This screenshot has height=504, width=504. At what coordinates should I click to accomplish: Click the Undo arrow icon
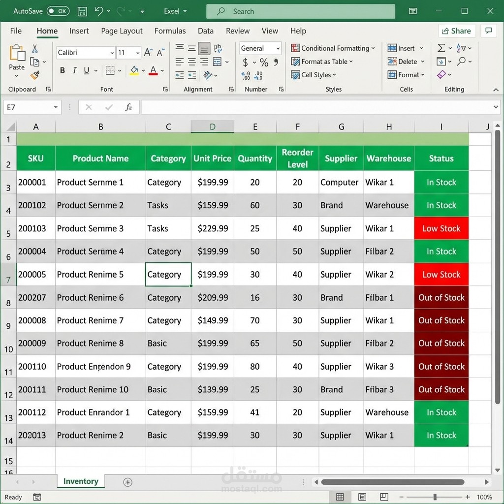pos(98,11)
